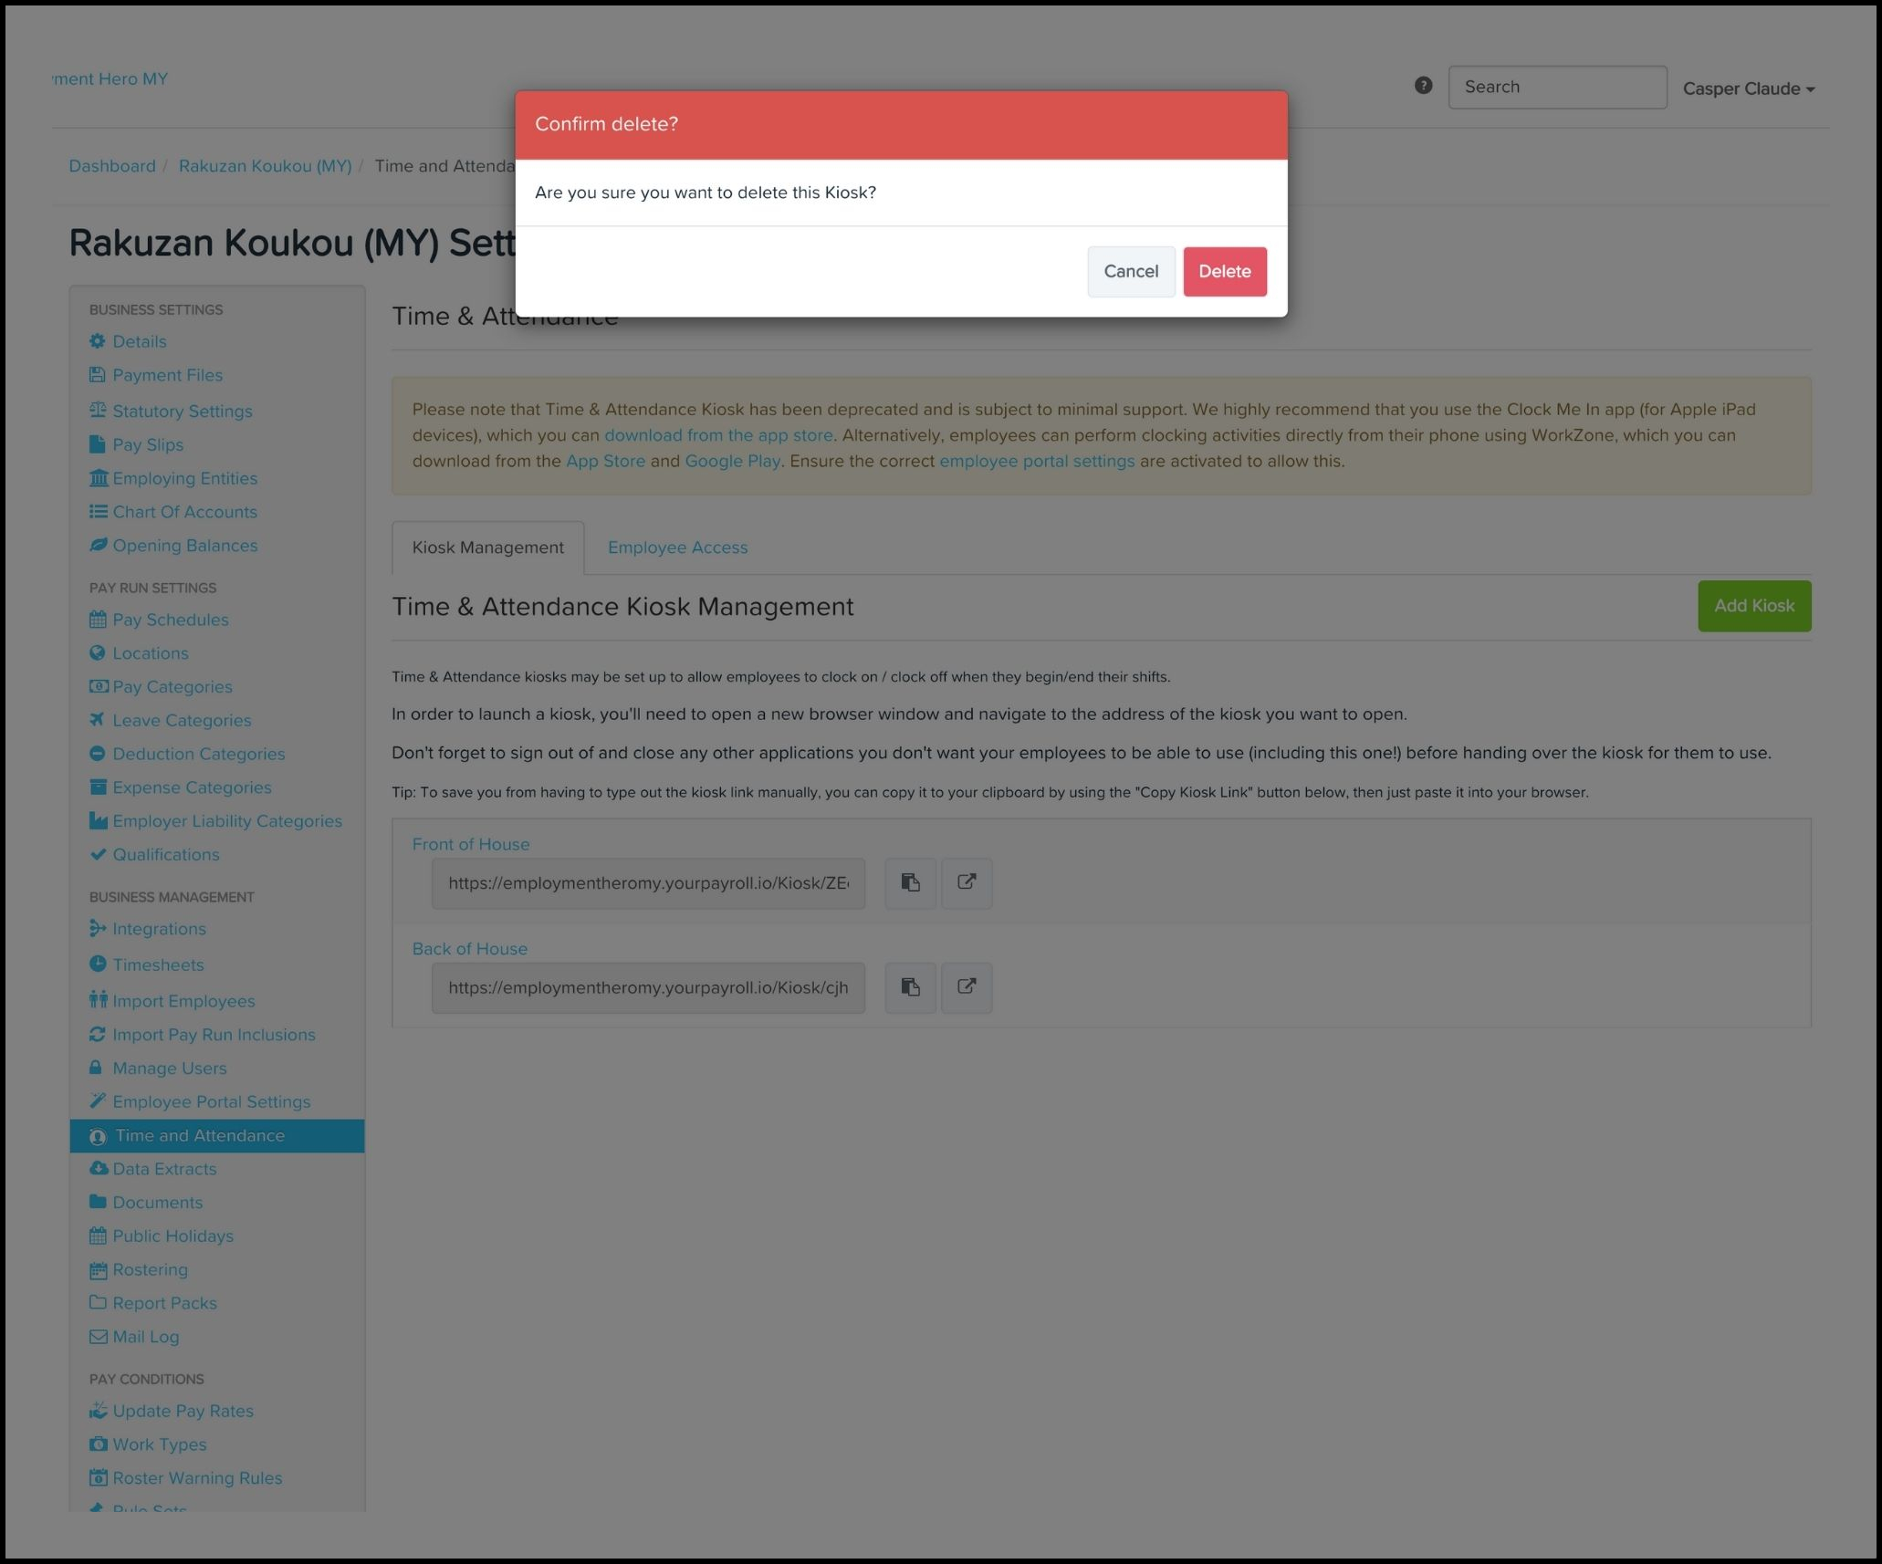Open Front of House kiosk in new window
Image resolution: width=1882 pixels, height=1564 pixels.
967,882
